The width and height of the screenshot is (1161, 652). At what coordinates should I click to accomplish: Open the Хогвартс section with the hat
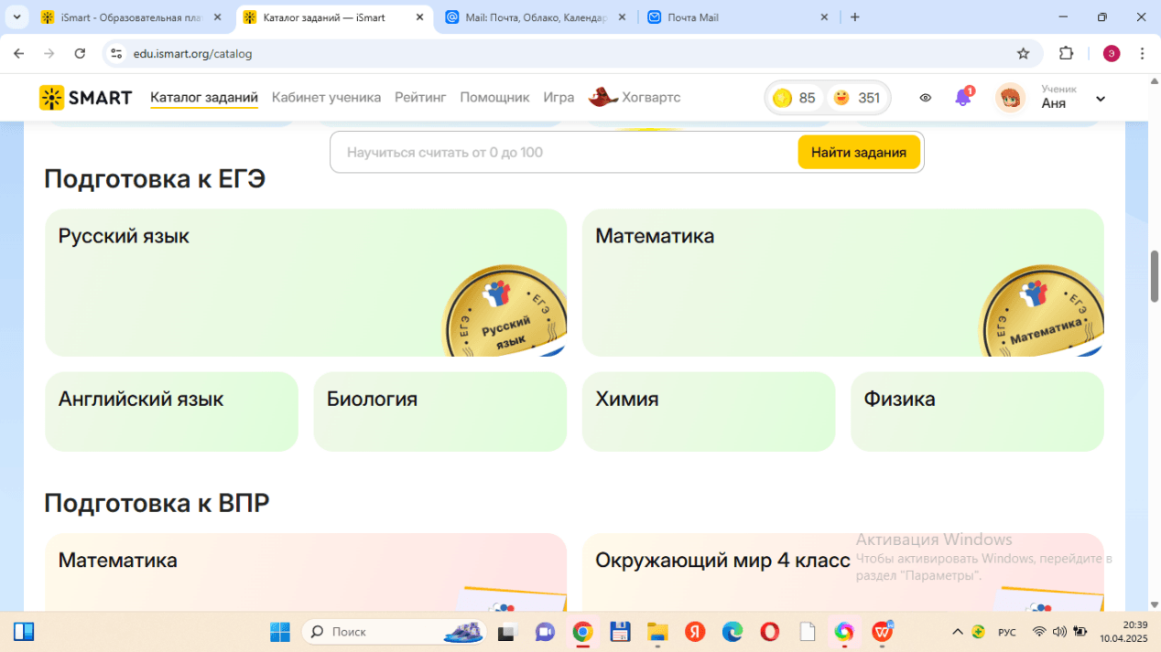click(x=635, y=98)
